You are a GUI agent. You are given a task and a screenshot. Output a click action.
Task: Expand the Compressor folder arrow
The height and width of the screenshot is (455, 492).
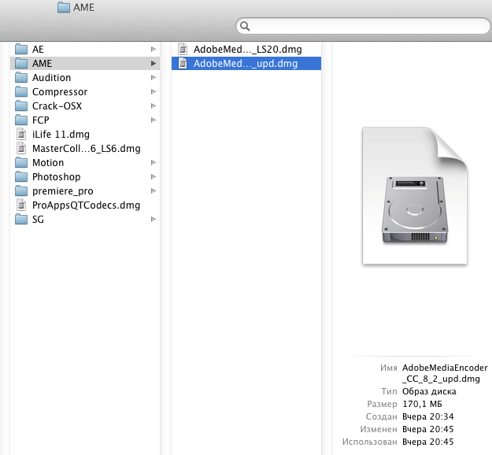[154, 91]
